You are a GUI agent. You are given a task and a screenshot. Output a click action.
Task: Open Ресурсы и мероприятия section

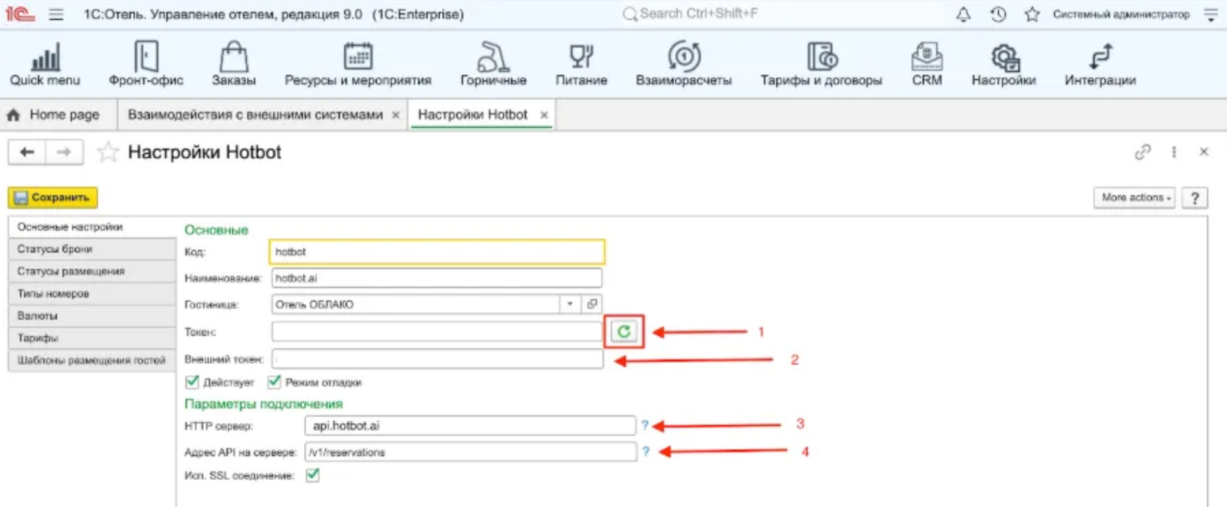click(x=358, y=64)
